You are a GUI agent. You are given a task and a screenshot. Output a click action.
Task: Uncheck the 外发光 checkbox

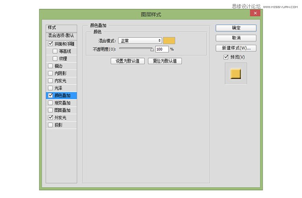coord(50,118)
